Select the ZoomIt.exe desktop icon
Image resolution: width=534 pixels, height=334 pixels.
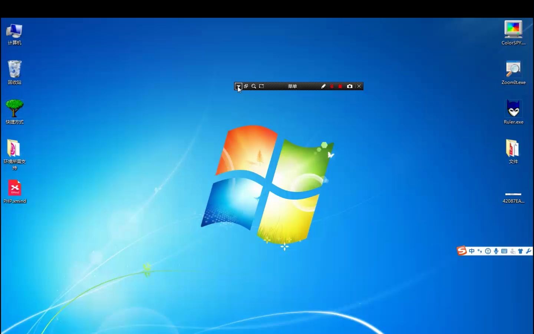[x=513, y=72]
